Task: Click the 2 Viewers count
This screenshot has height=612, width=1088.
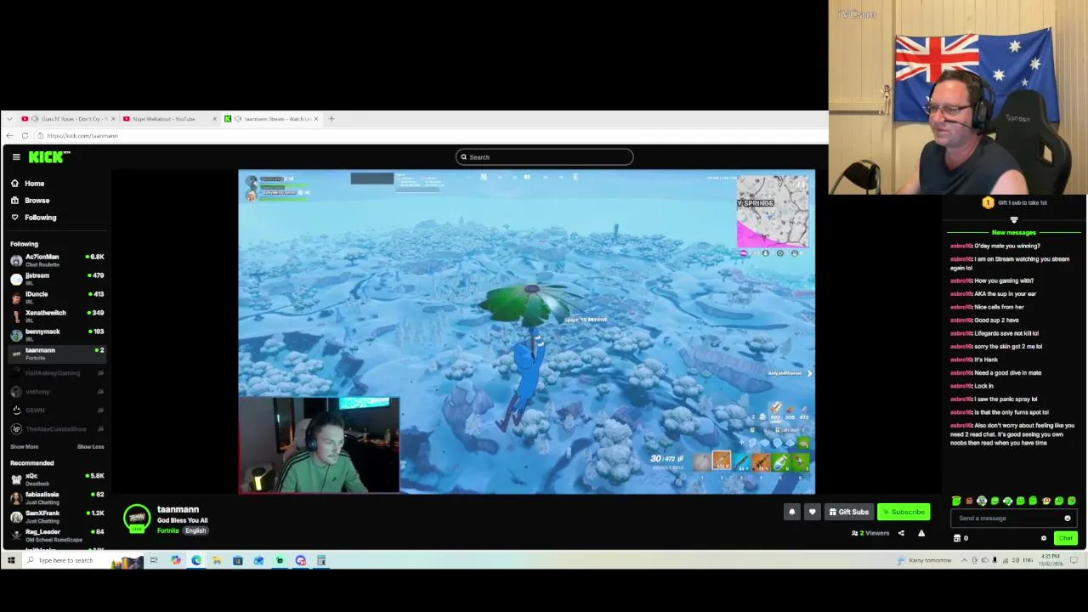Action: (x=870, y=534)
